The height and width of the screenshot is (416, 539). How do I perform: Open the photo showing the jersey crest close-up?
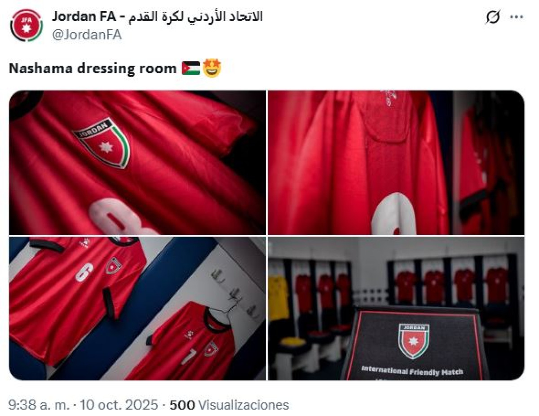137,163
